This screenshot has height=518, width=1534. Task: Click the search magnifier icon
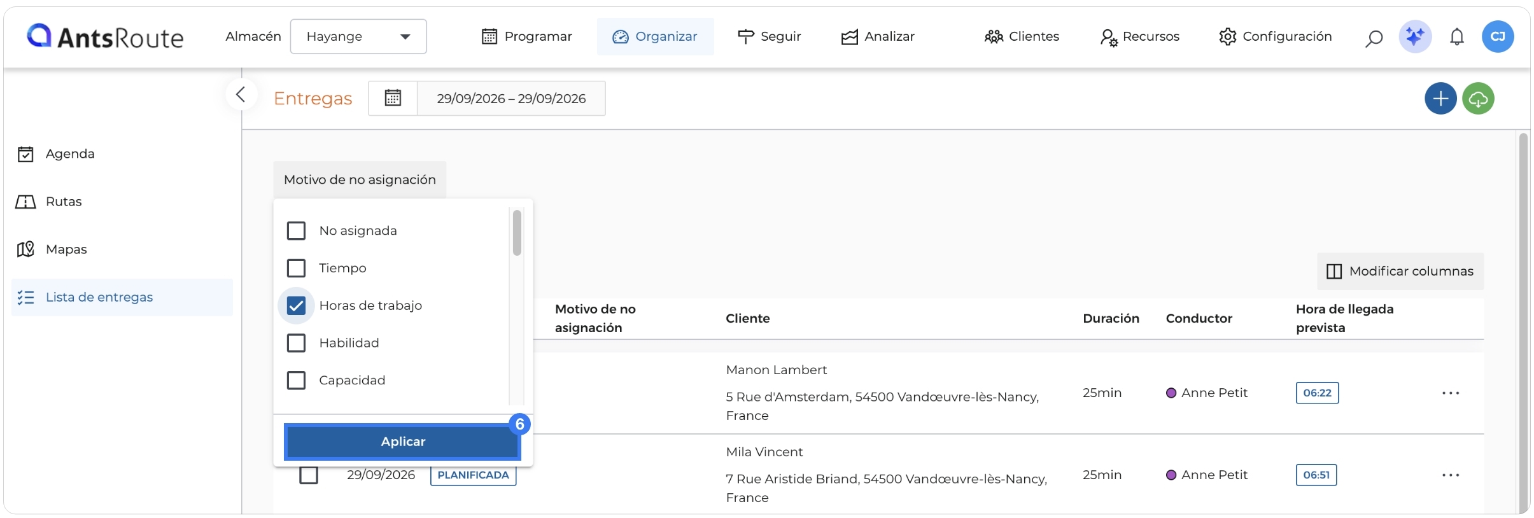tap(1374, 38)
